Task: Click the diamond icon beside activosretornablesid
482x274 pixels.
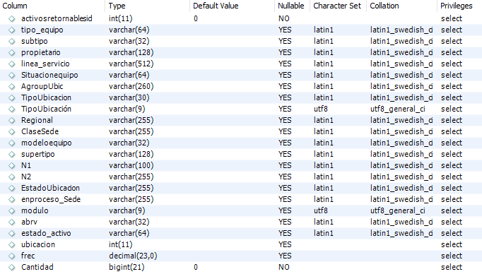Action: (x=12, y=19)
